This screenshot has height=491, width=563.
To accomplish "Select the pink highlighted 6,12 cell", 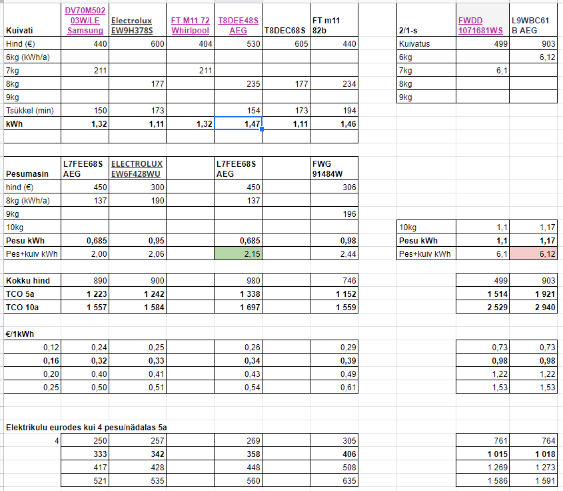I will 533,254.
